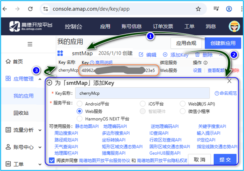Click the 账号中心 person icon
This screenshot has width=244, height=171.
click(x=8, y=147)
